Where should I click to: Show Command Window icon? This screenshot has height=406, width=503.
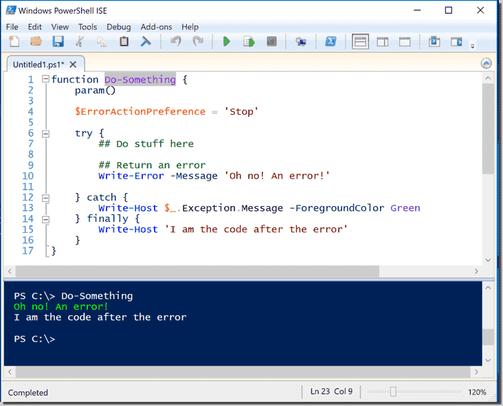pos(434,41)
